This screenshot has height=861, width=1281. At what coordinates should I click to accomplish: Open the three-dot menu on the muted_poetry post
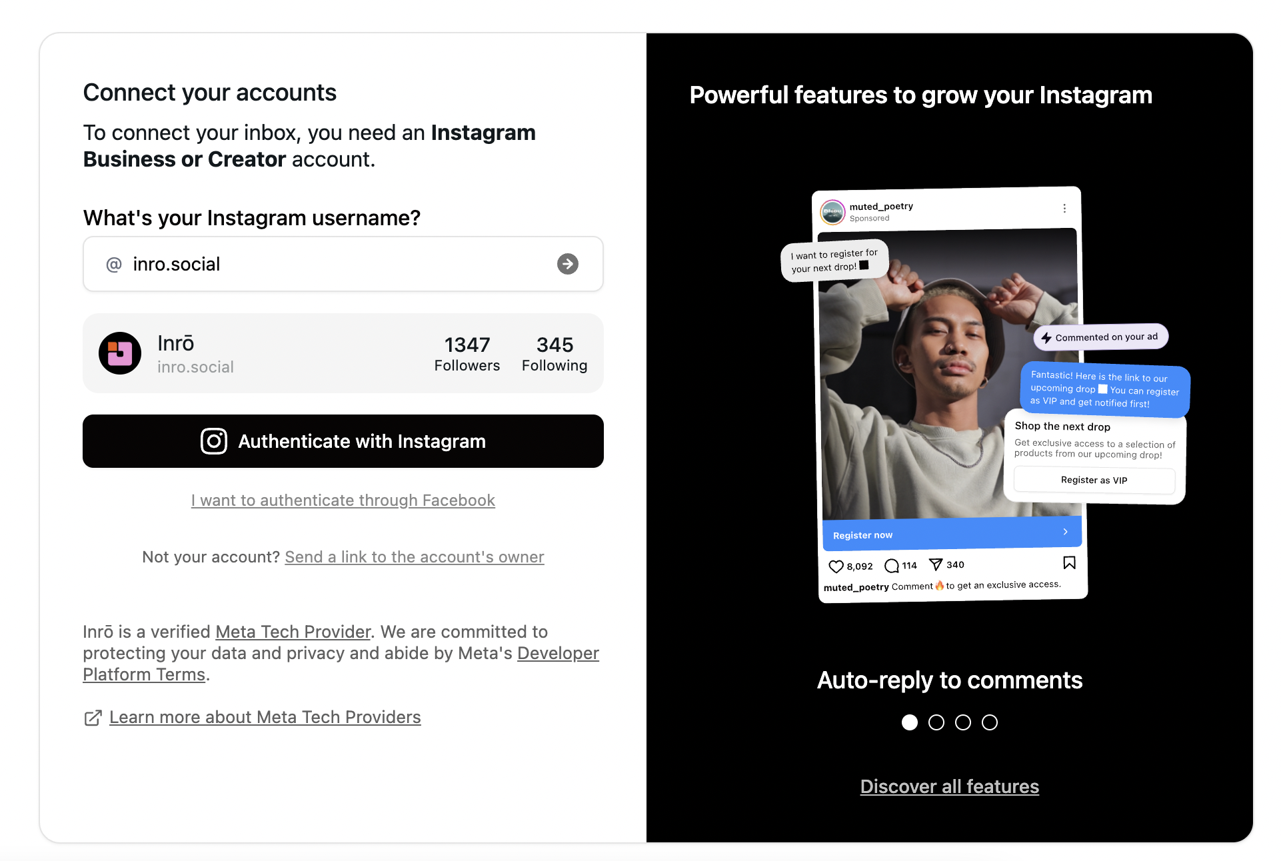tap(1064, 208)
